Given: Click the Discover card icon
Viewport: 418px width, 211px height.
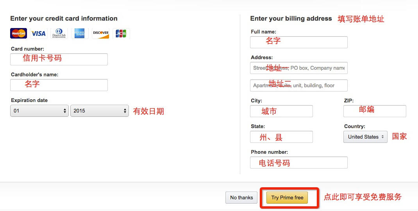Looking at the screenshot, I should tap(100, 33).
